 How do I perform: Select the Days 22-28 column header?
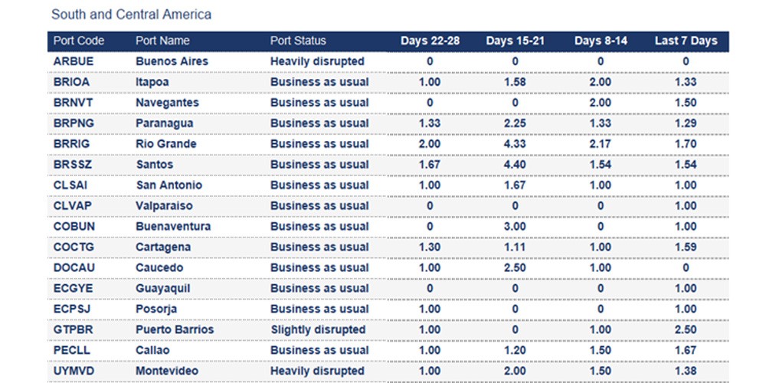pyautogui.click(x=430, y=41)
